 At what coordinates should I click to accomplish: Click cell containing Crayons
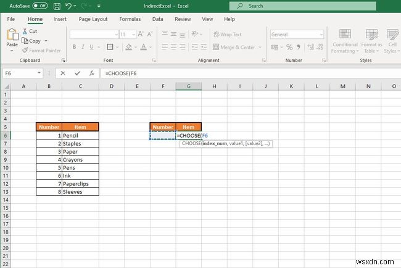click(80, 160)
